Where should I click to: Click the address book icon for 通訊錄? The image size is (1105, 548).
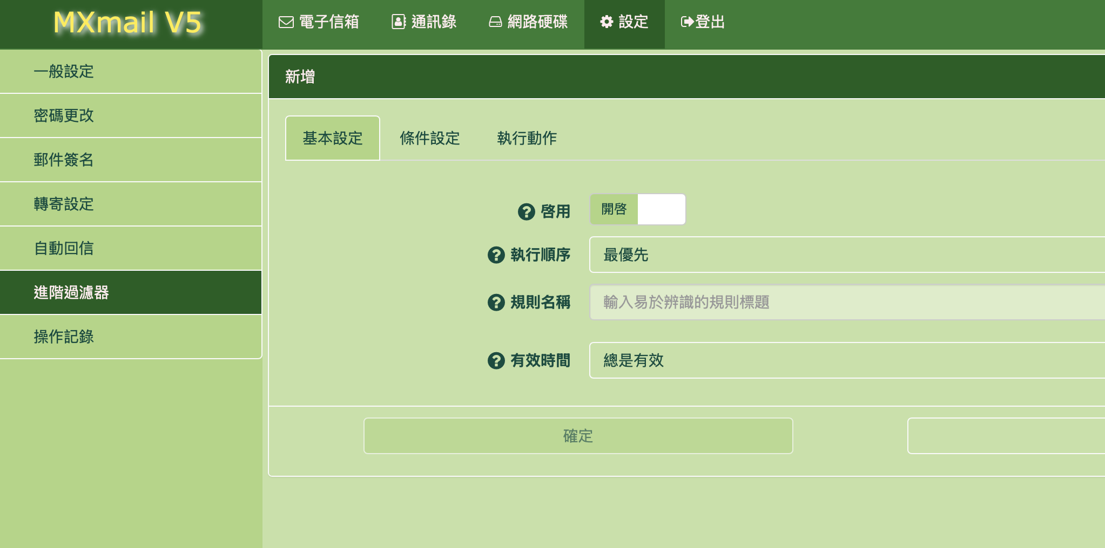click(x=399, y=22)
